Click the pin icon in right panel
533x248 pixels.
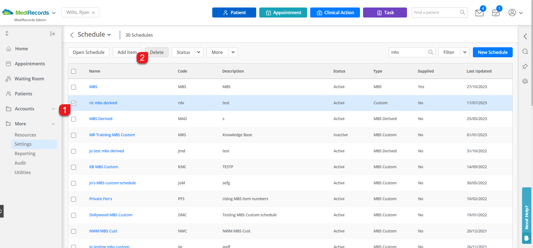(525, 66)
